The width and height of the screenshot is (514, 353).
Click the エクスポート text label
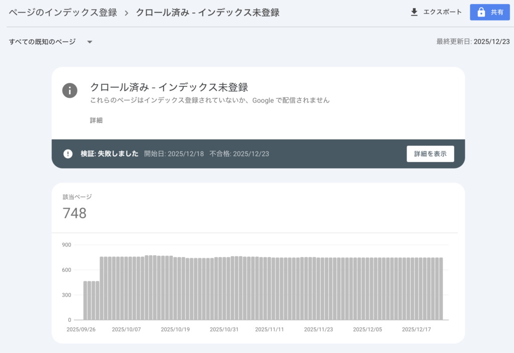[442, 13]
